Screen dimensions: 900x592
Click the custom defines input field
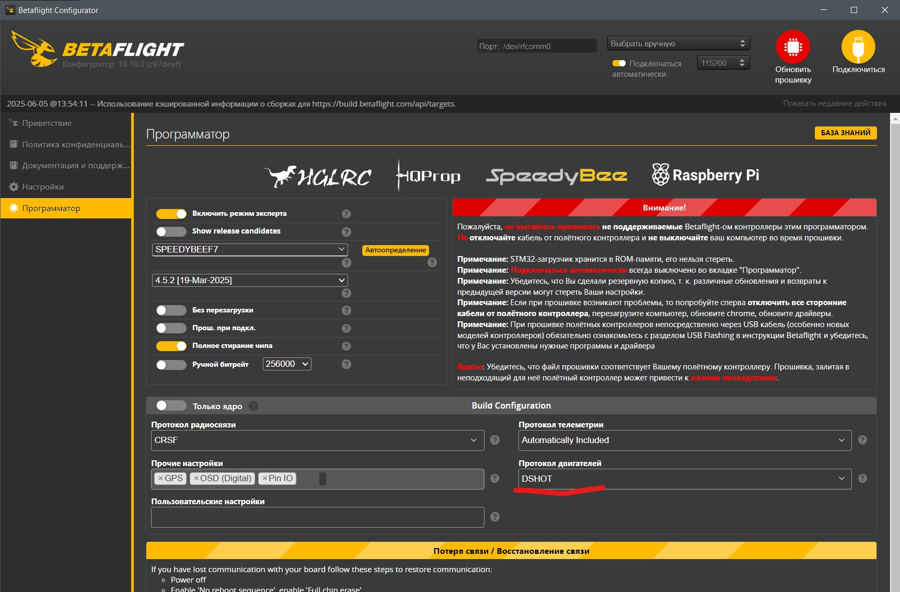click(x=317, y=517)
